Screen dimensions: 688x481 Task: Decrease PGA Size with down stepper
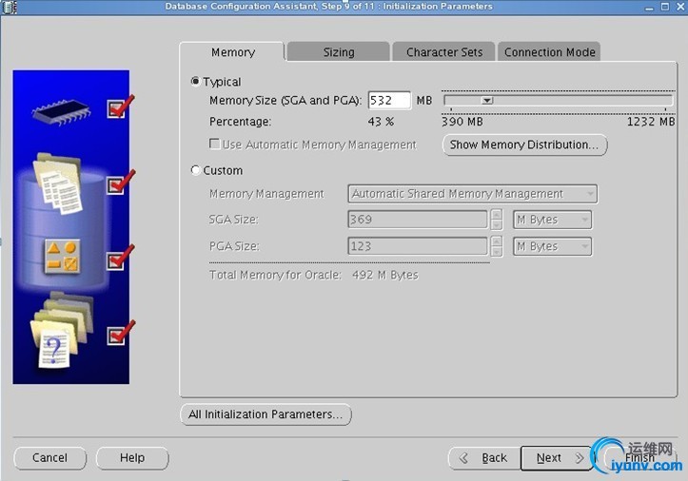click(x=497, y=252)
